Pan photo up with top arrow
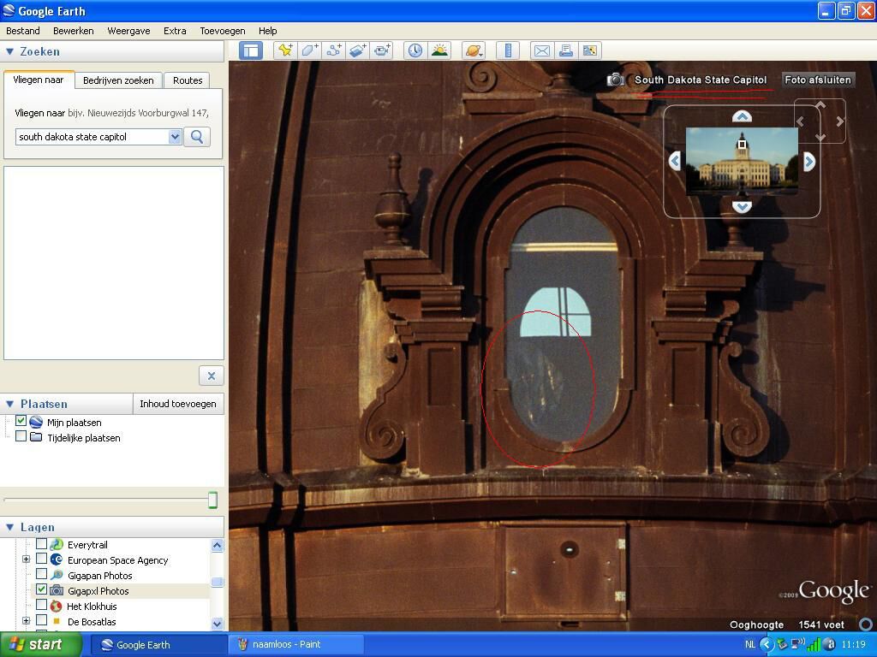The width and height of the screenshot is (877, 657). click(x=743, y=116)
